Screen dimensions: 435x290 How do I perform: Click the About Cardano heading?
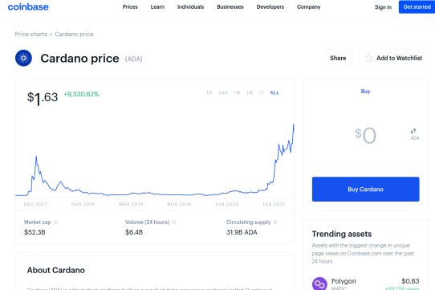click(x=55, y=270)
